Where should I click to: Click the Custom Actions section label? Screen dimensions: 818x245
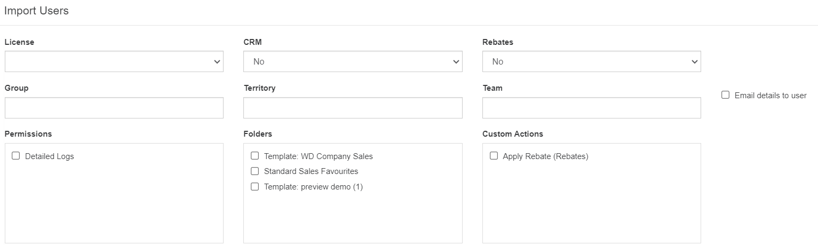512,134
